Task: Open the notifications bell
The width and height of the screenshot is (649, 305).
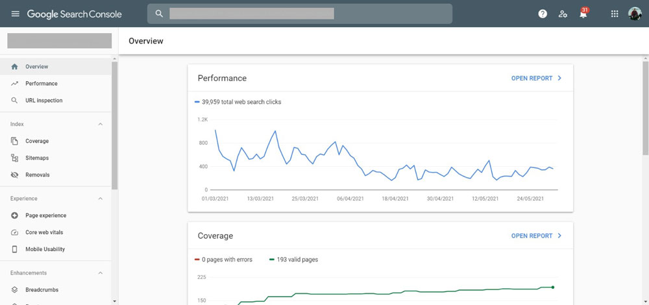Action: [583, 14]
